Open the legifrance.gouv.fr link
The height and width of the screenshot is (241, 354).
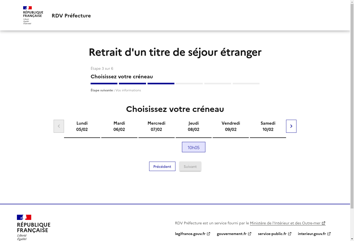pos(193,234)
